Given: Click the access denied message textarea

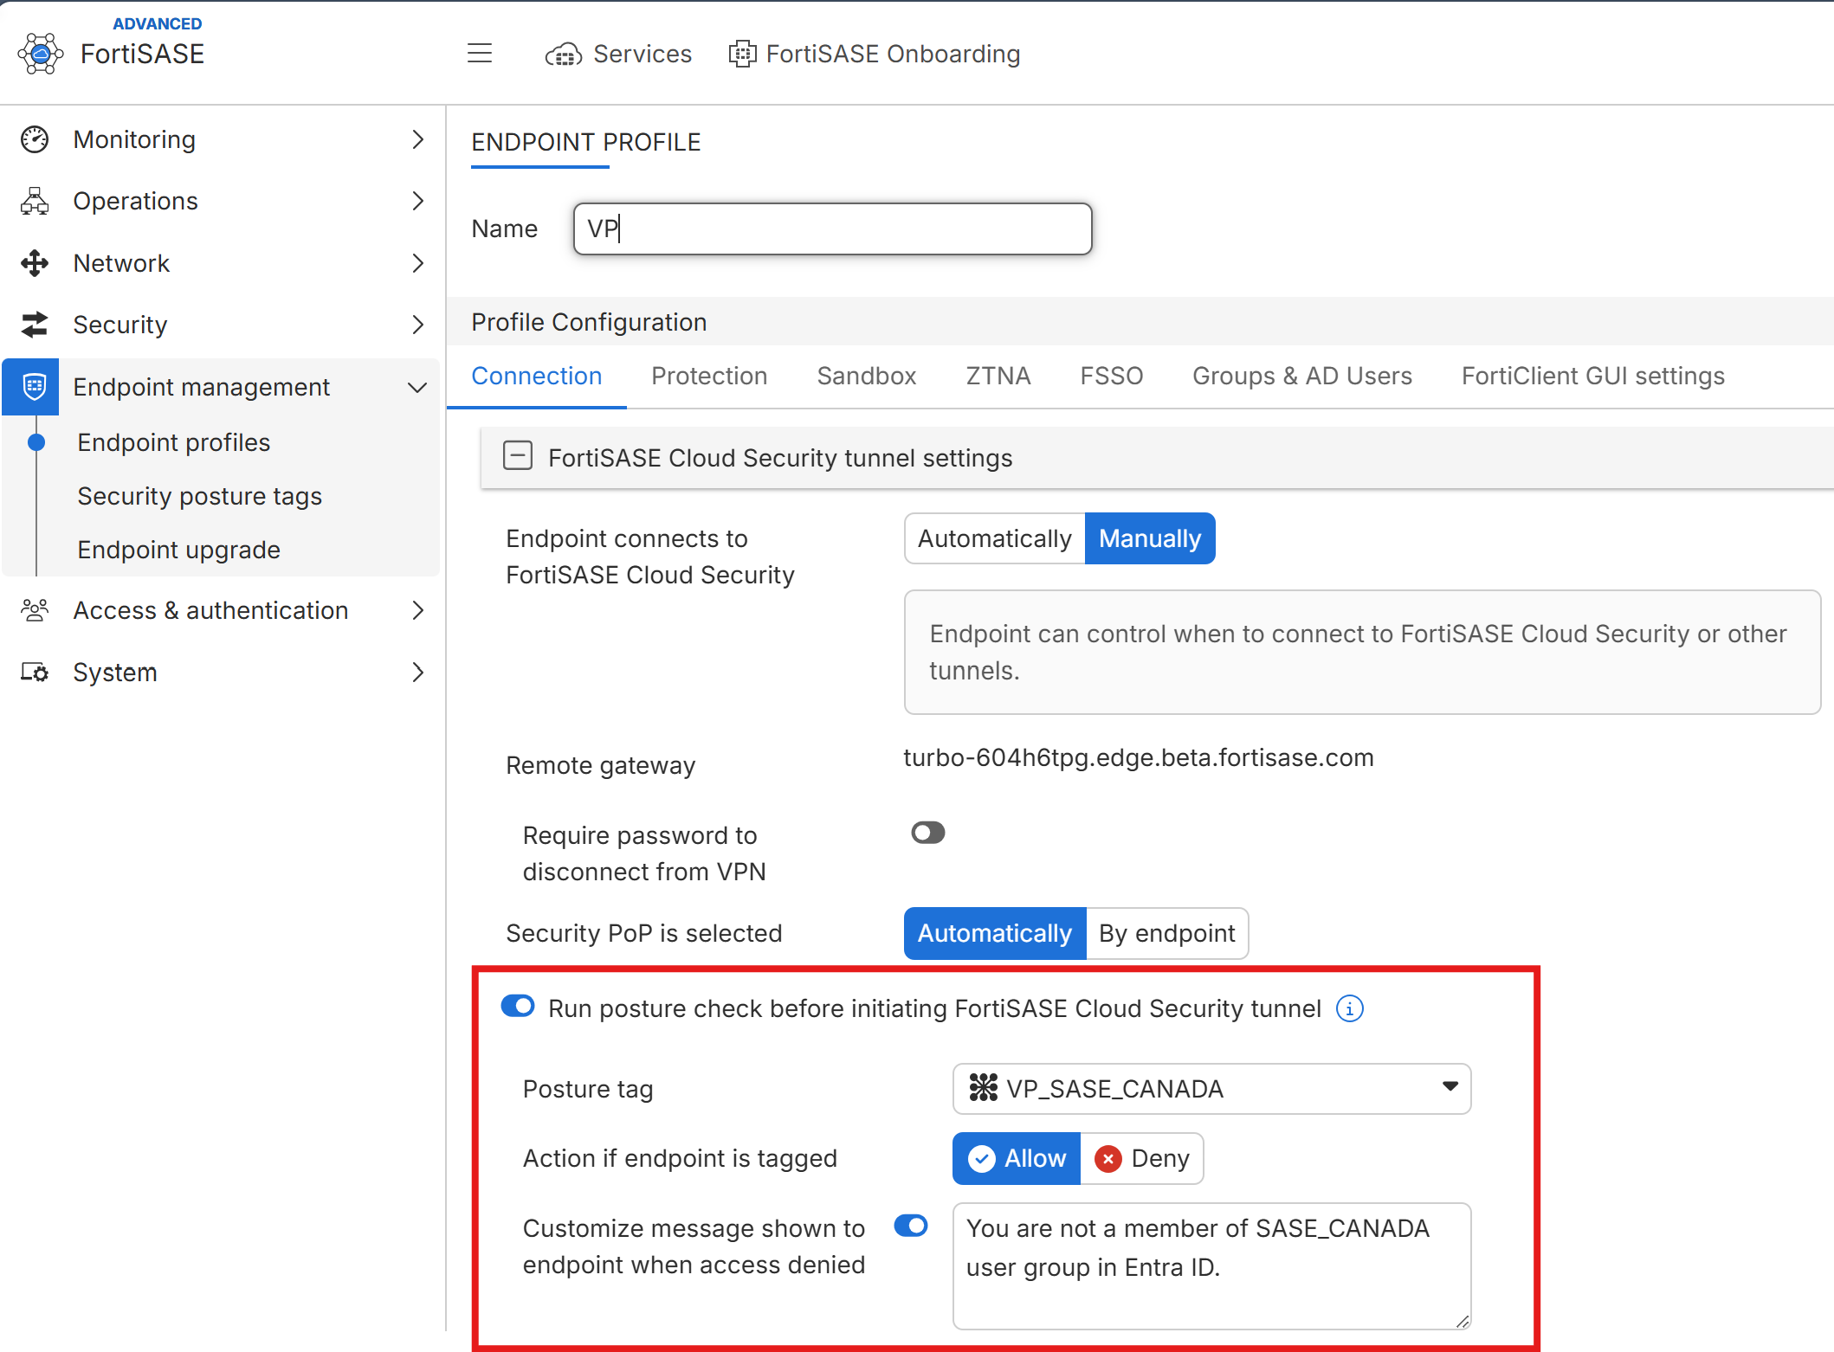Looking at the screenshot, I should (x=1211, y=1265).
